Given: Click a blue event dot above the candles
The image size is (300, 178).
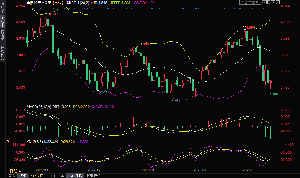Looking at the screenshot, I should tap(33, 9).
